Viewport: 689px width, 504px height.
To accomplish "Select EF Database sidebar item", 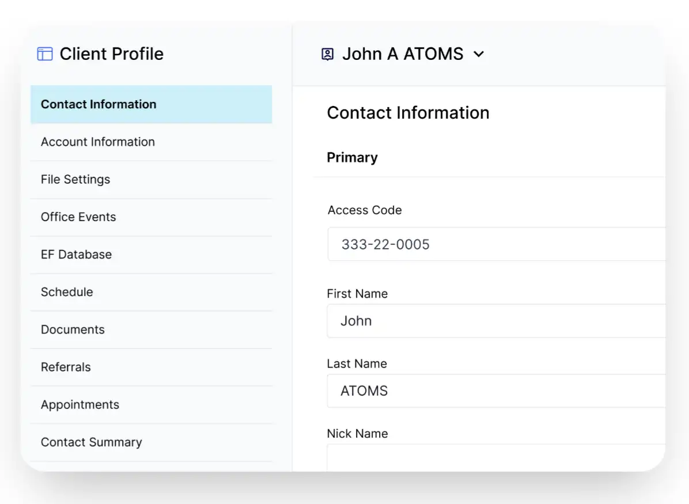I will tap(151, 255).
